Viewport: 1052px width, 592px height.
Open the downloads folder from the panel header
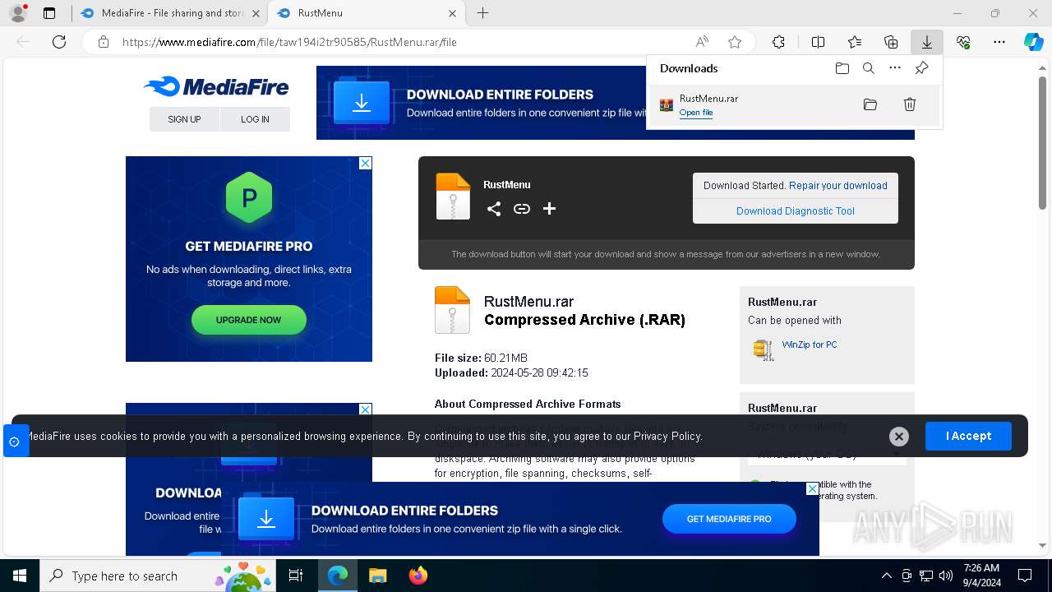[842, 68]
